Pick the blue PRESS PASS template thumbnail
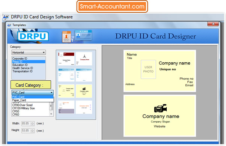 [x=66, y=75]
